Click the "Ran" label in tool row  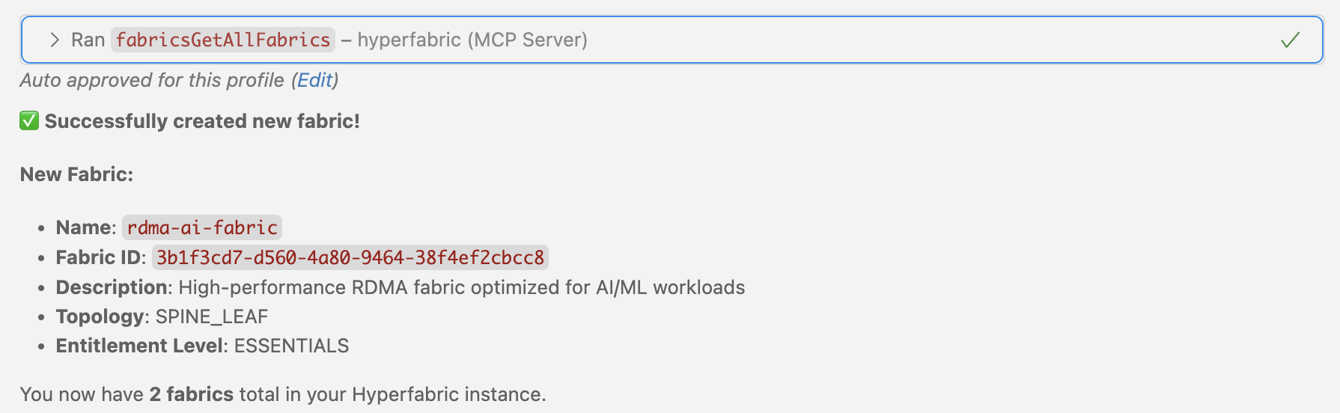tap(88, 40)
